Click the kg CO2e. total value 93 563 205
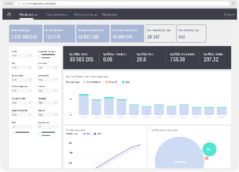Screen dimensions: 239x172 tap(82, 59)
